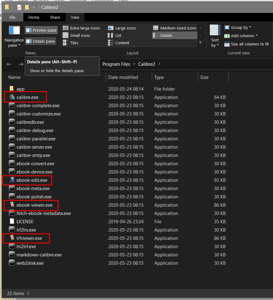This screenshot has height=300, width=273.
Task: Choose Extra large icons layout
Action: 82,28
